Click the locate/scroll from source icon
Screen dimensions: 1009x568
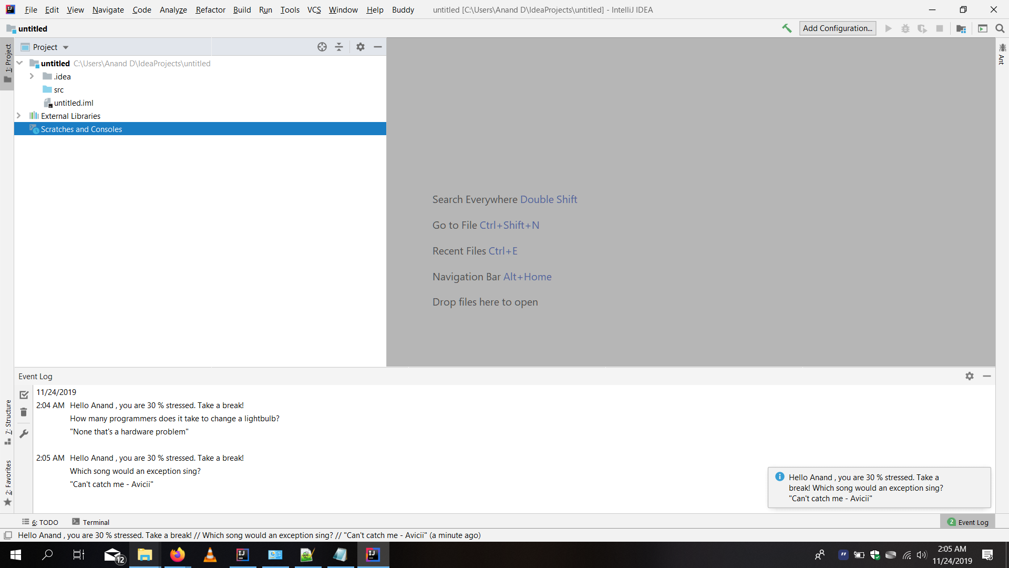(x=322, y=47)
